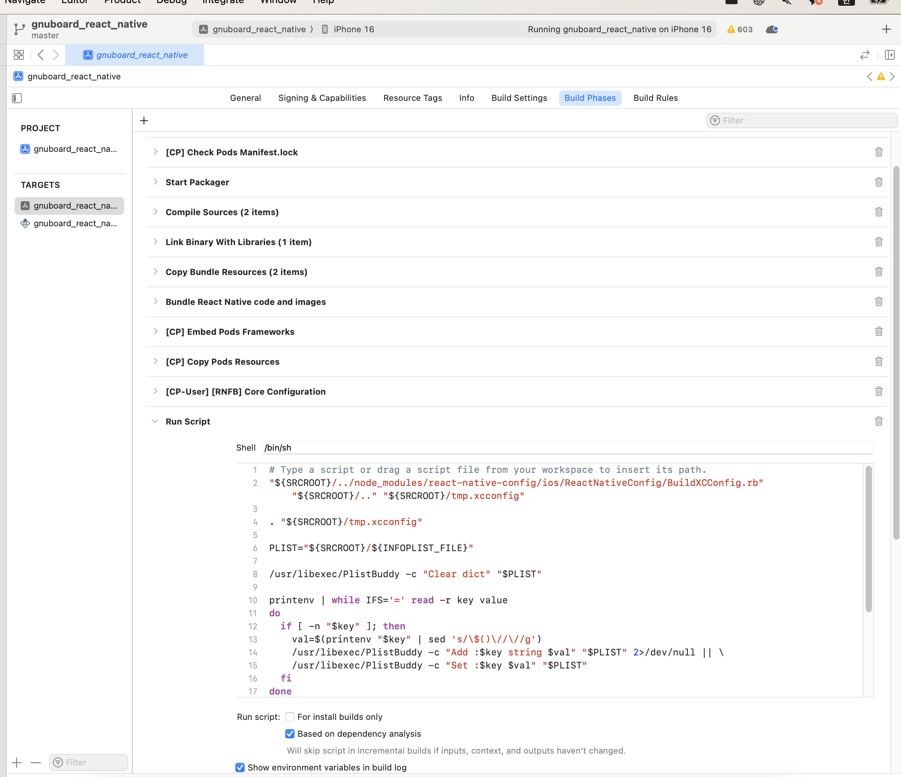Click the targets Filter field
901x777 pixels.
point(88,762)
